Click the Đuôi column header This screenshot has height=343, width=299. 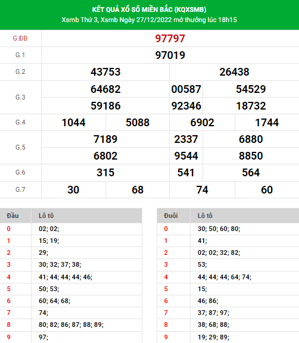tap(171, 216)
